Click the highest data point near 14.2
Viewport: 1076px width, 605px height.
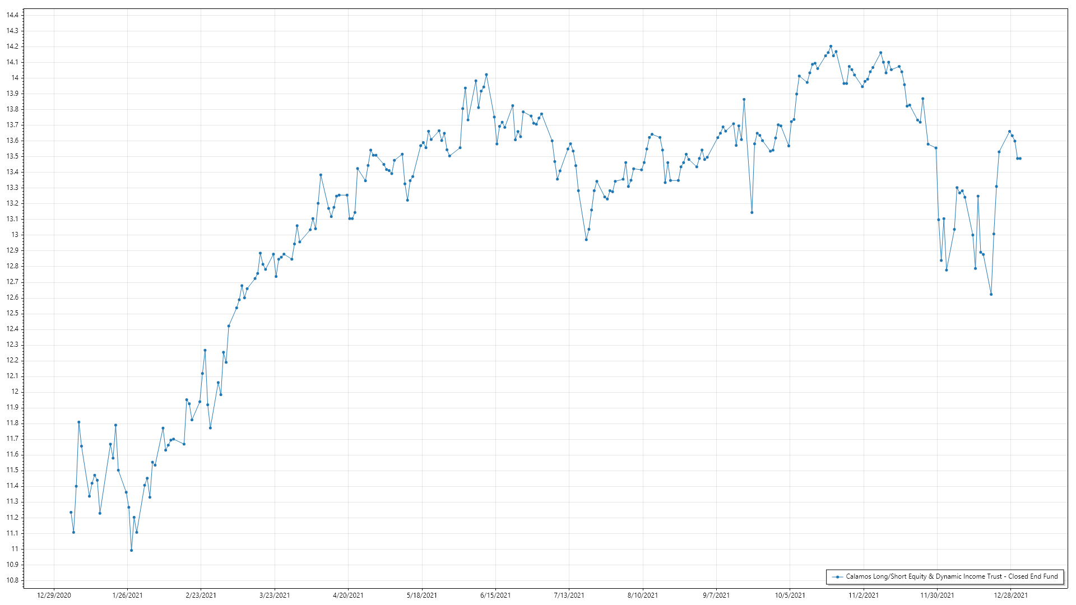[x=831, y=46]
